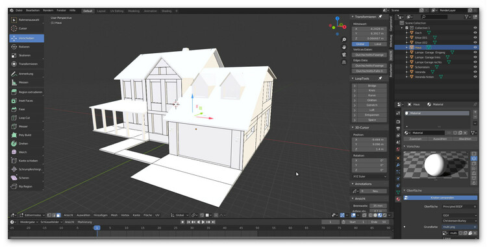Open the Datei menu
The width and height of the screenshot is (487, 247).
(x=19, y=10)
